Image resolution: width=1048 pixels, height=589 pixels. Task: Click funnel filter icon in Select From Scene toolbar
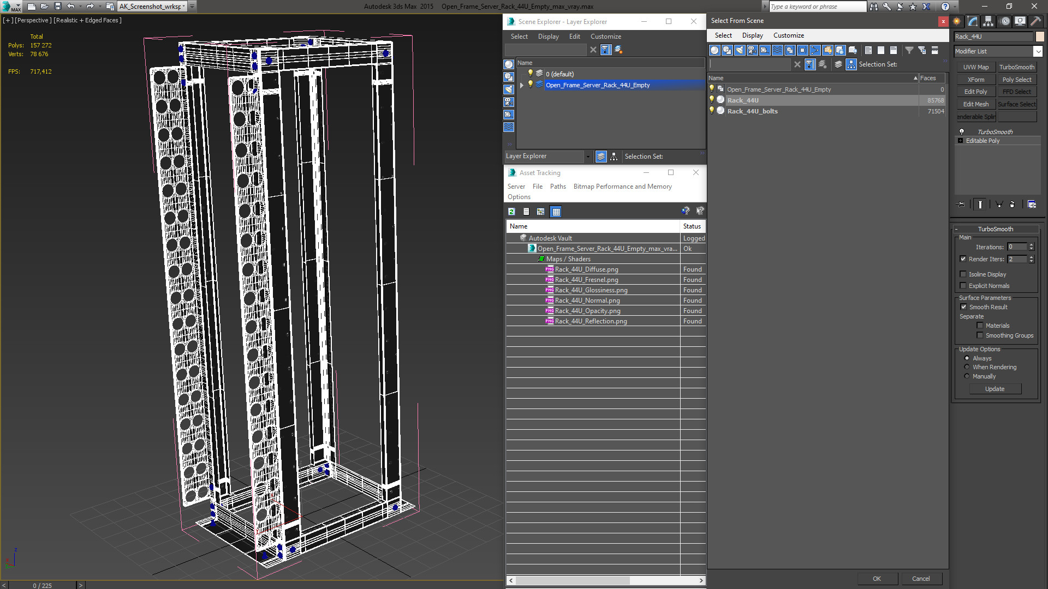pyautogui.click(x=909, y=50)
